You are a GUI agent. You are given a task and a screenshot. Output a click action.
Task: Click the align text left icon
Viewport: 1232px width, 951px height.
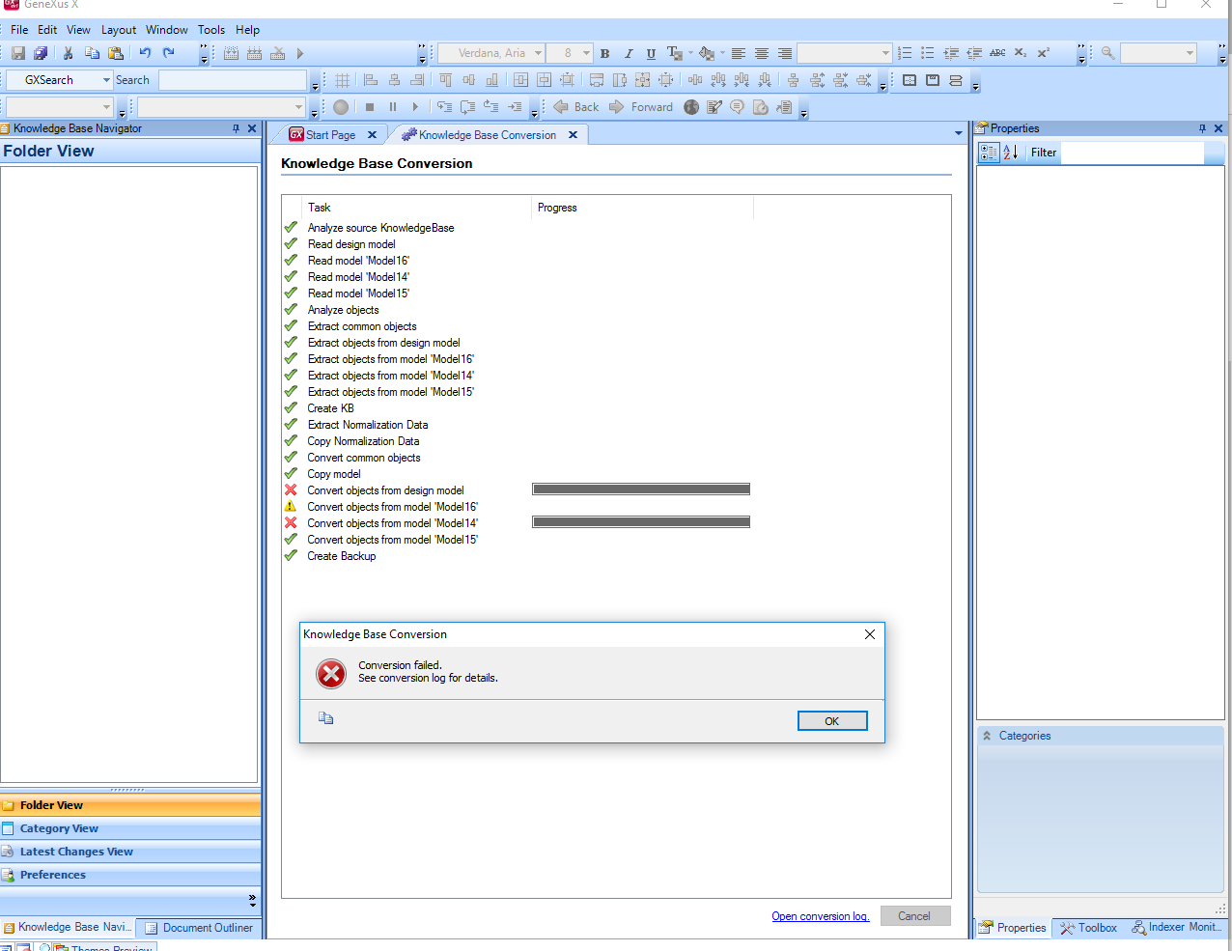pyautogui.click(x=739, y=53)
